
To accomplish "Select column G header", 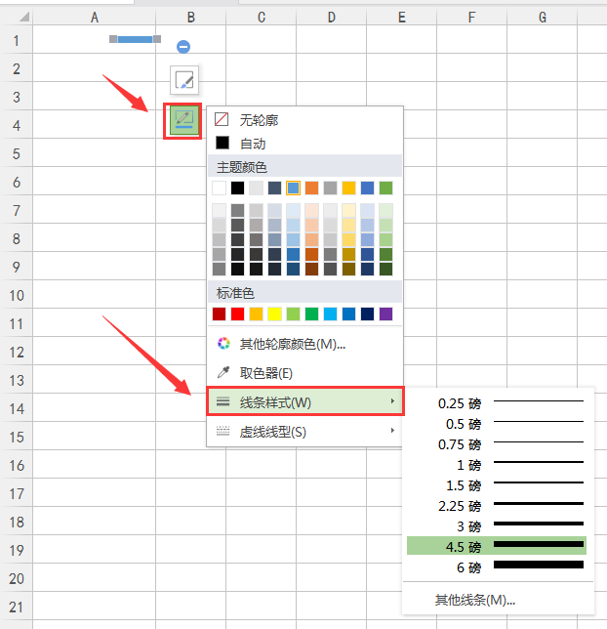I will [x=542, y=18].
